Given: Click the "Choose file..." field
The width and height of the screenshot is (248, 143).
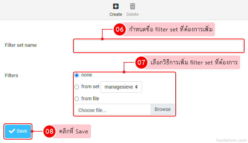Looking at the screenshot, I should coord(113,110).
